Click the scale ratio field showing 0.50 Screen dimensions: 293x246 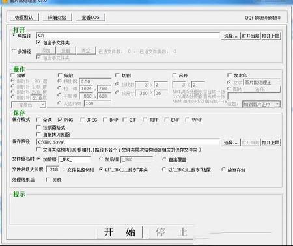point(95,81)
